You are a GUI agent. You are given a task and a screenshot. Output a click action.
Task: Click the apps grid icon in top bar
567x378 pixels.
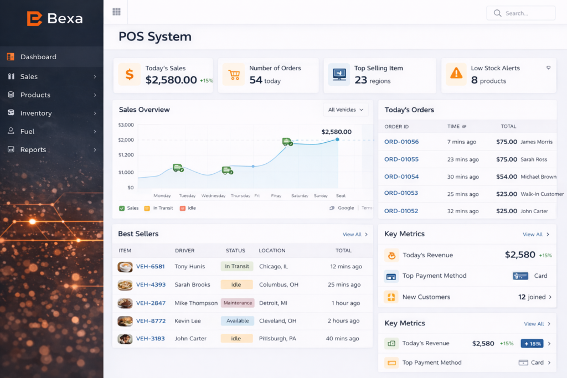[x=116, y=12]
